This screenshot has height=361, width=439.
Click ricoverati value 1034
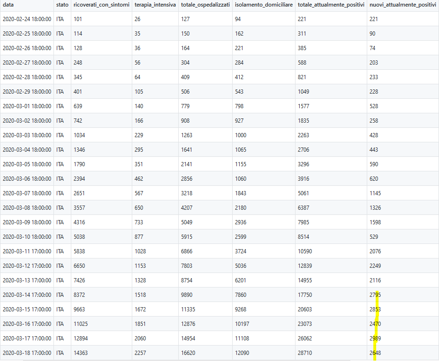[79, 135]
